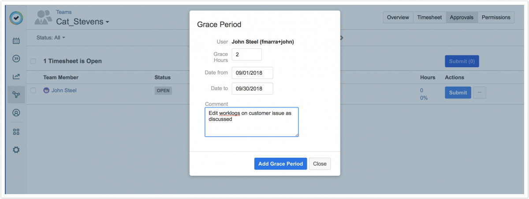Switch to the Permissions tab
The image size is (529, 199).
(x=496, y=18)
